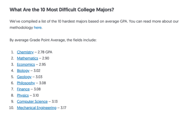Open the Mechanical Engineering link
The image size is (193, 119).
(37, 108)
